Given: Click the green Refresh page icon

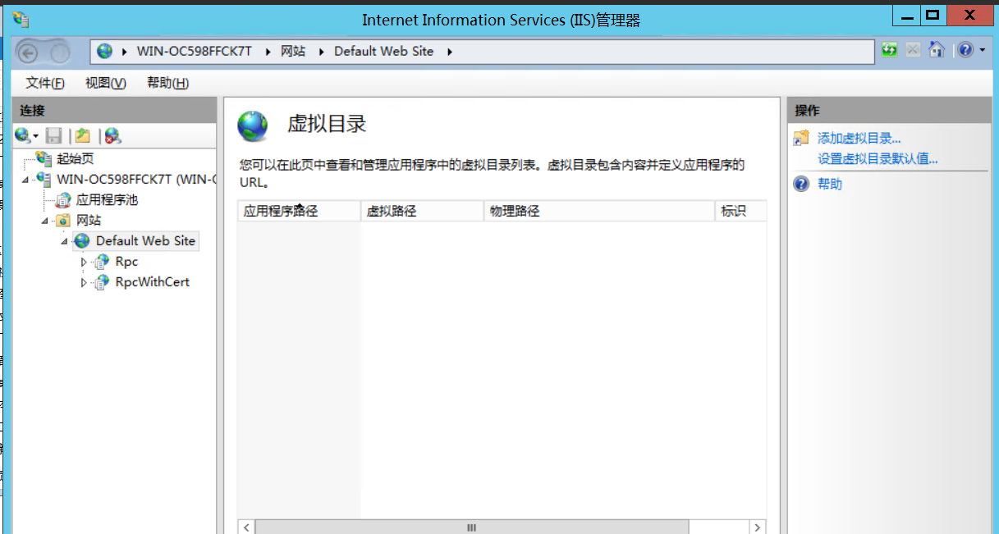Looking at the screenshot, I should [x=890, y=51].
